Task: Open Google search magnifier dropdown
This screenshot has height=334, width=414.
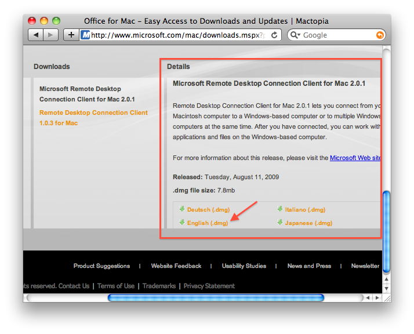Action: pyautogui.click(x=295, y=35)
